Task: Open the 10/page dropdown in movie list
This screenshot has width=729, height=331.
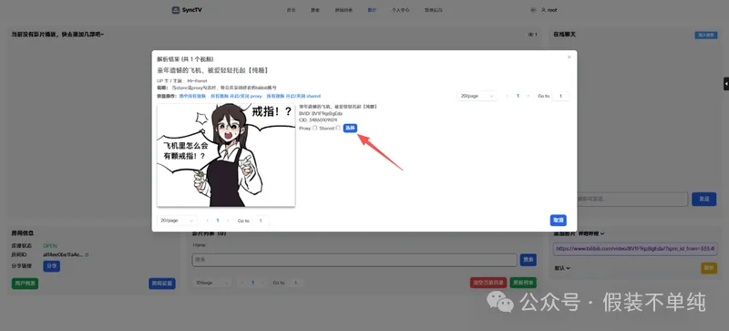Action: (x=212, y=283)
